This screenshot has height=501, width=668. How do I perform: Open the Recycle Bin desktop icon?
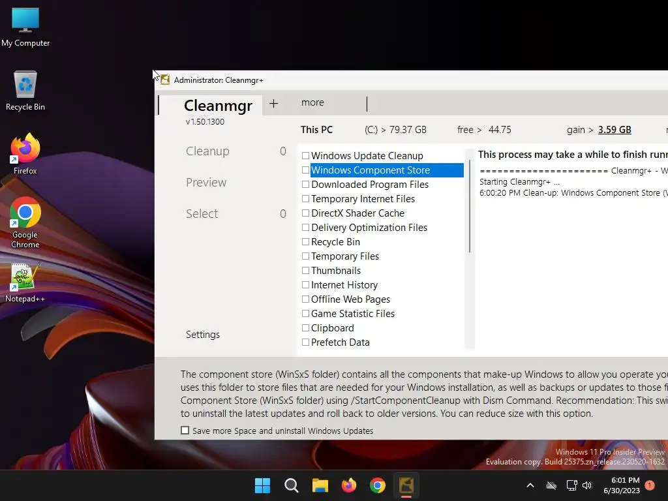[25, 91]
